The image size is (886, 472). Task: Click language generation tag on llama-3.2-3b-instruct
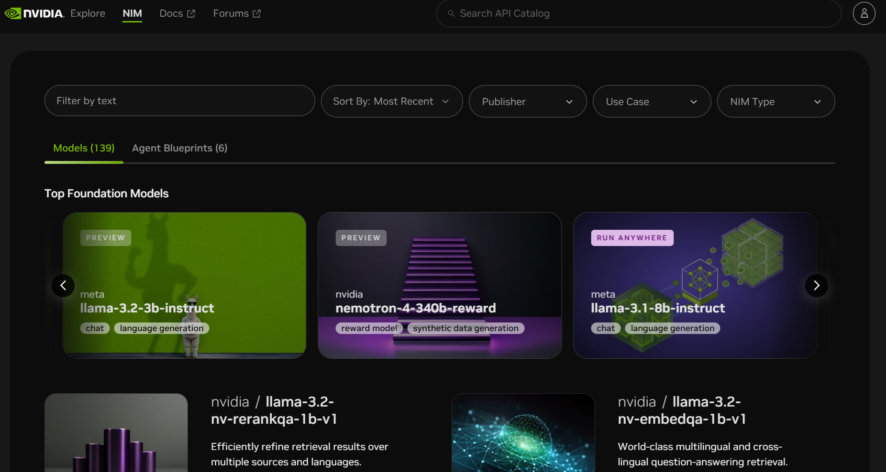162,328
